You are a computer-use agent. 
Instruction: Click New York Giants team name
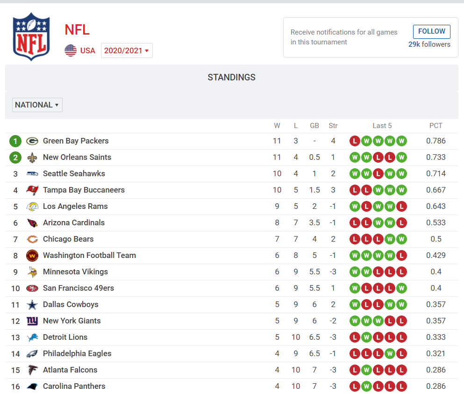click(71, 321)
